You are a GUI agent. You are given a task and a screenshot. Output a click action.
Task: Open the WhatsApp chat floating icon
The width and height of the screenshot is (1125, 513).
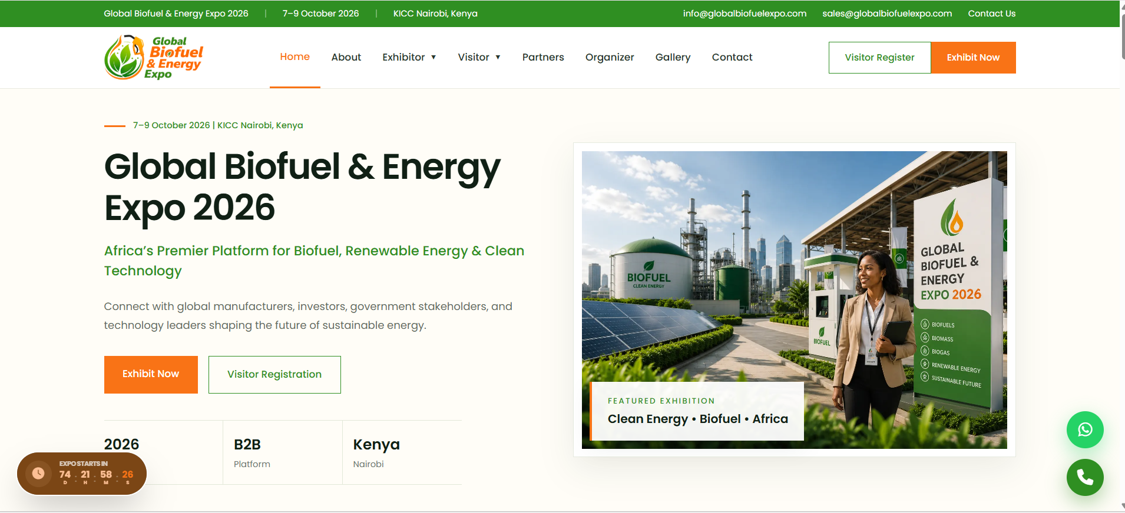click(x=1085, y=429)
